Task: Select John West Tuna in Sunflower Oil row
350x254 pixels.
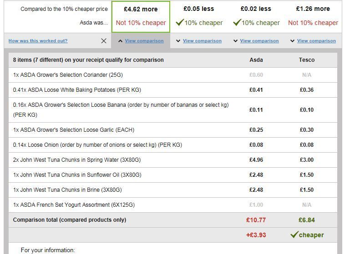Action: pos(173,175)
